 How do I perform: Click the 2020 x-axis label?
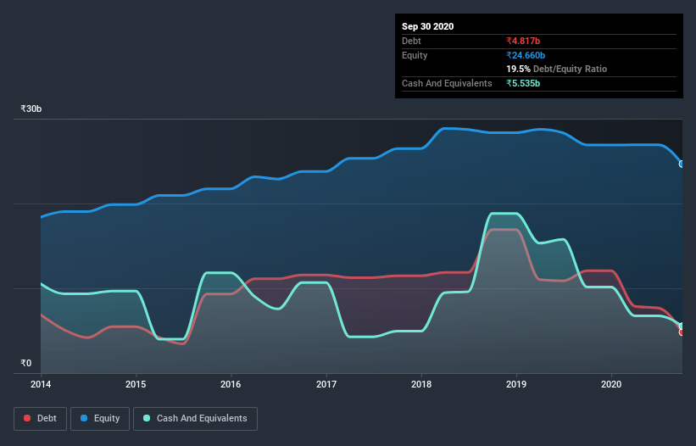[611, 384]
